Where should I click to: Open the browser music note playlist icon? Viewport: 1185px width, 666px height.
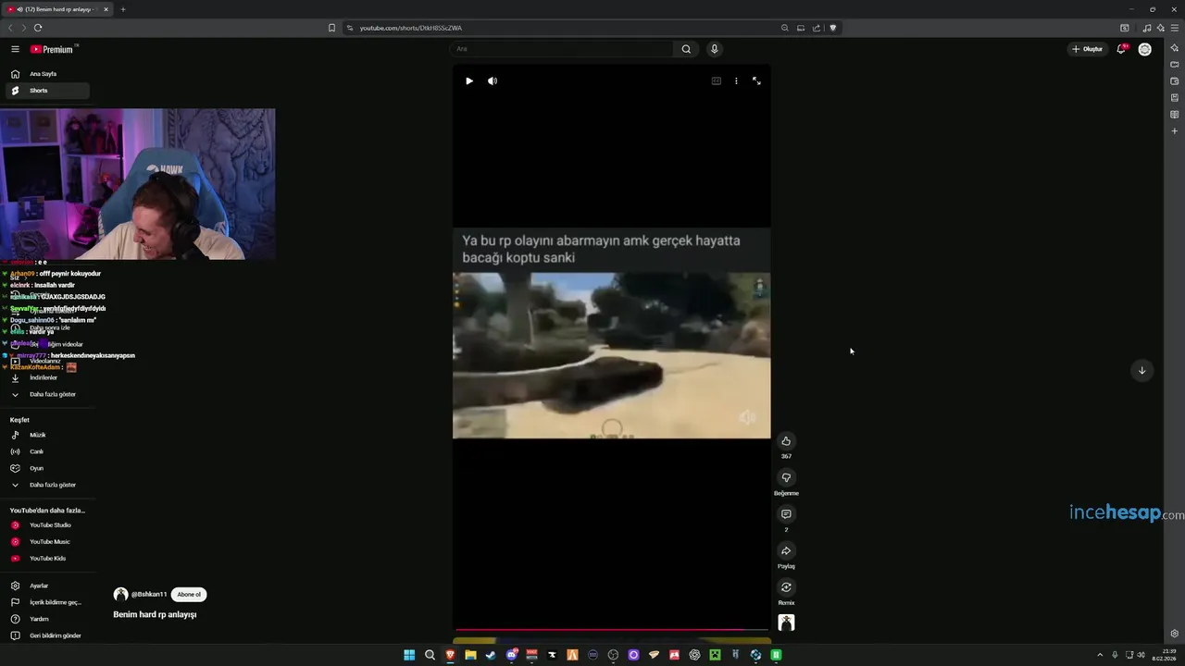[1147, 28]
